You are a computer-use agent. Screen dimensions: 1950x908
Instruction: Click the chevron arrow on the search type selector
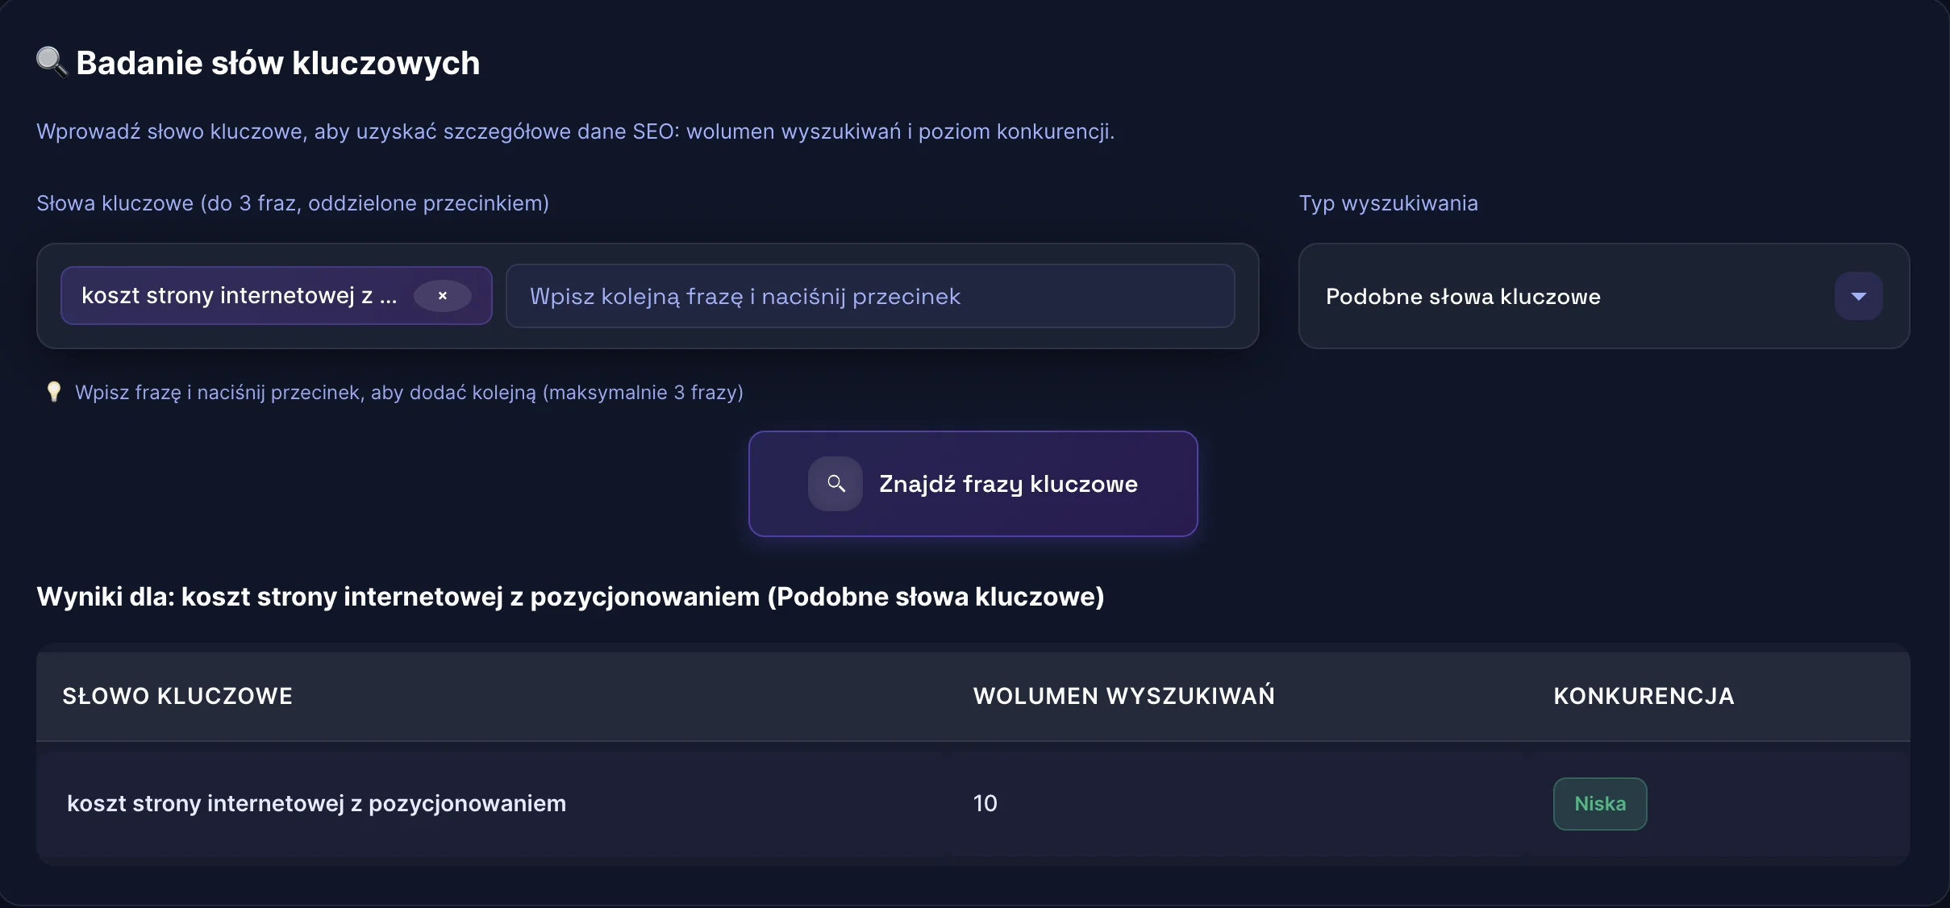click(x=1859, y=296)
